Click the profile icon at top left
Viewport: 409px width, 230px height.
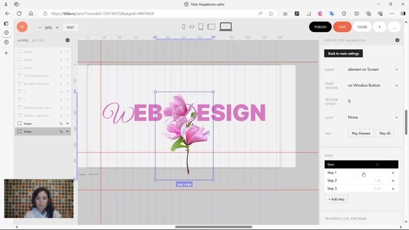click(x=6, y=4)
